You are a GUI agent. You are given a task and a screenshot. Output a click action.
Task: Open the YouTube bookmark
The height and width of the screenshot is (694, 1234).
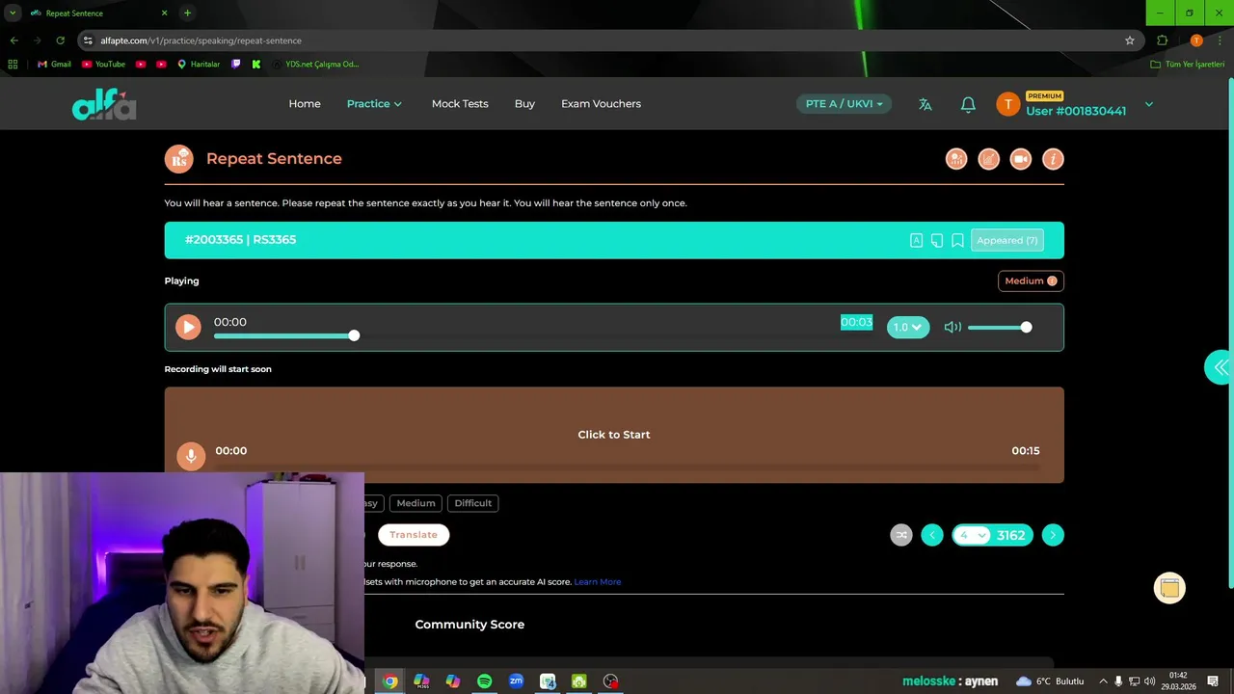point(103,64)
